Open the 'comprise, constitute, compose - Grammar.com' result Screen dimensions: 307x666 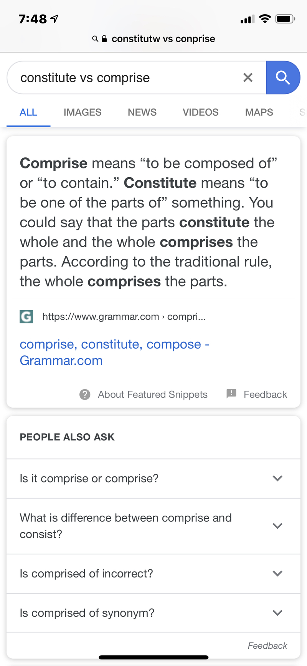click(x=115, y=352)
